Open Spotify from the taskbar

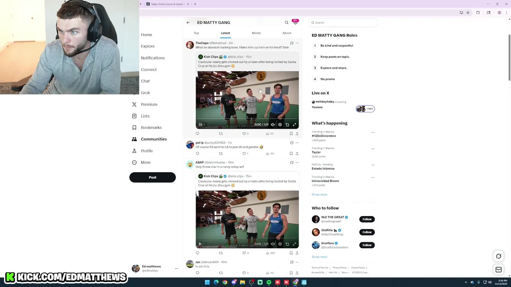tap(269, 282)
